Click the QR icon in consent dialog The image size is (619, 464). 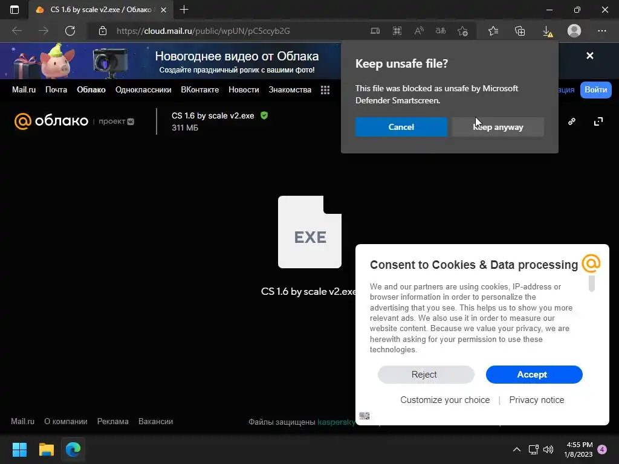(x=365, y=416)
